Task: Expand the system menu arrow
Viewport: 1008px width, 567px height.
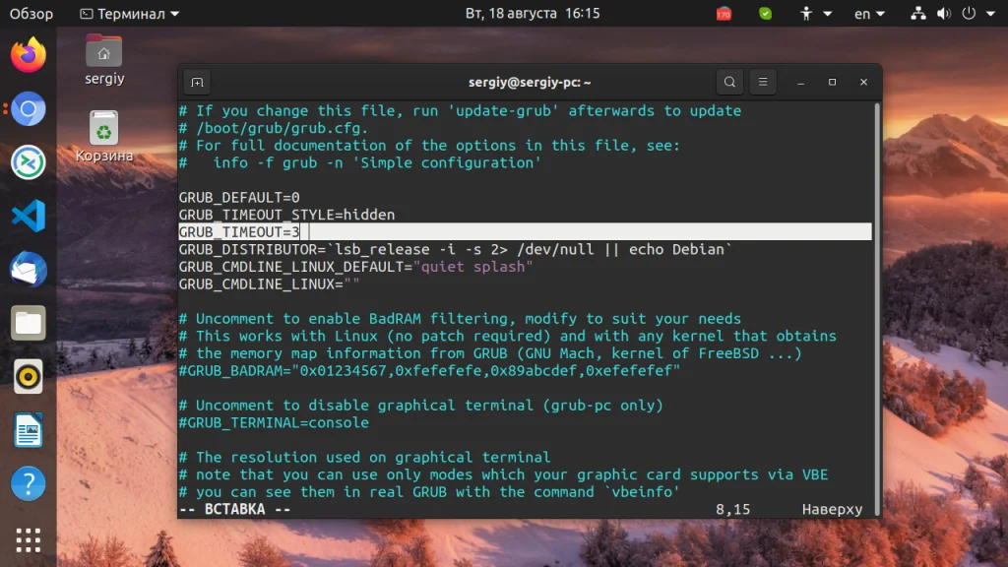Action: click(x=990, y=14)
